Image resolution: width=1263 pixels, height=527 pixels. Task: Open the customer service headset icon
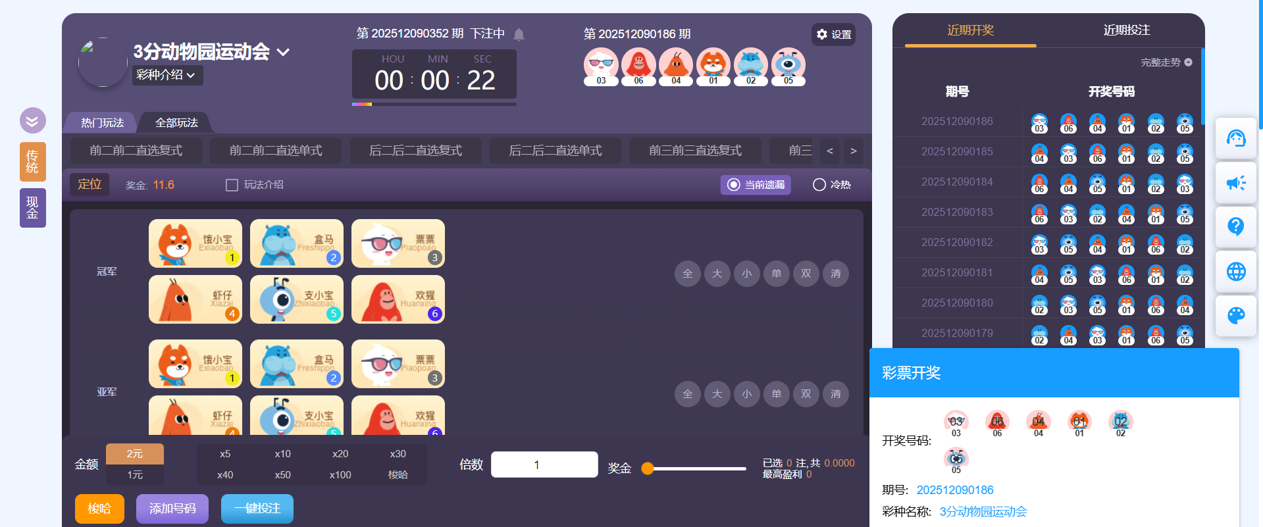coord(1235,138)
